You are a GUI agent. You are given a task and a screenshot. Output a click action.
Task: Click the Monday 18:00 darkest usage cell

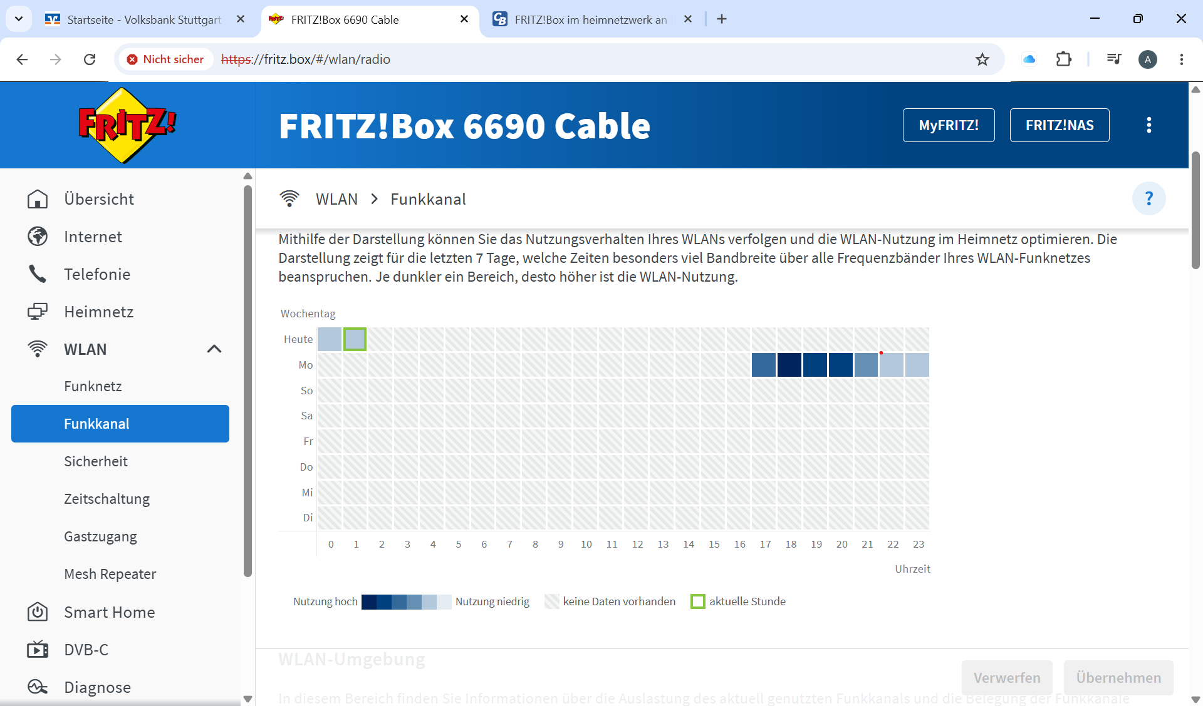click(x=789, y=365)
